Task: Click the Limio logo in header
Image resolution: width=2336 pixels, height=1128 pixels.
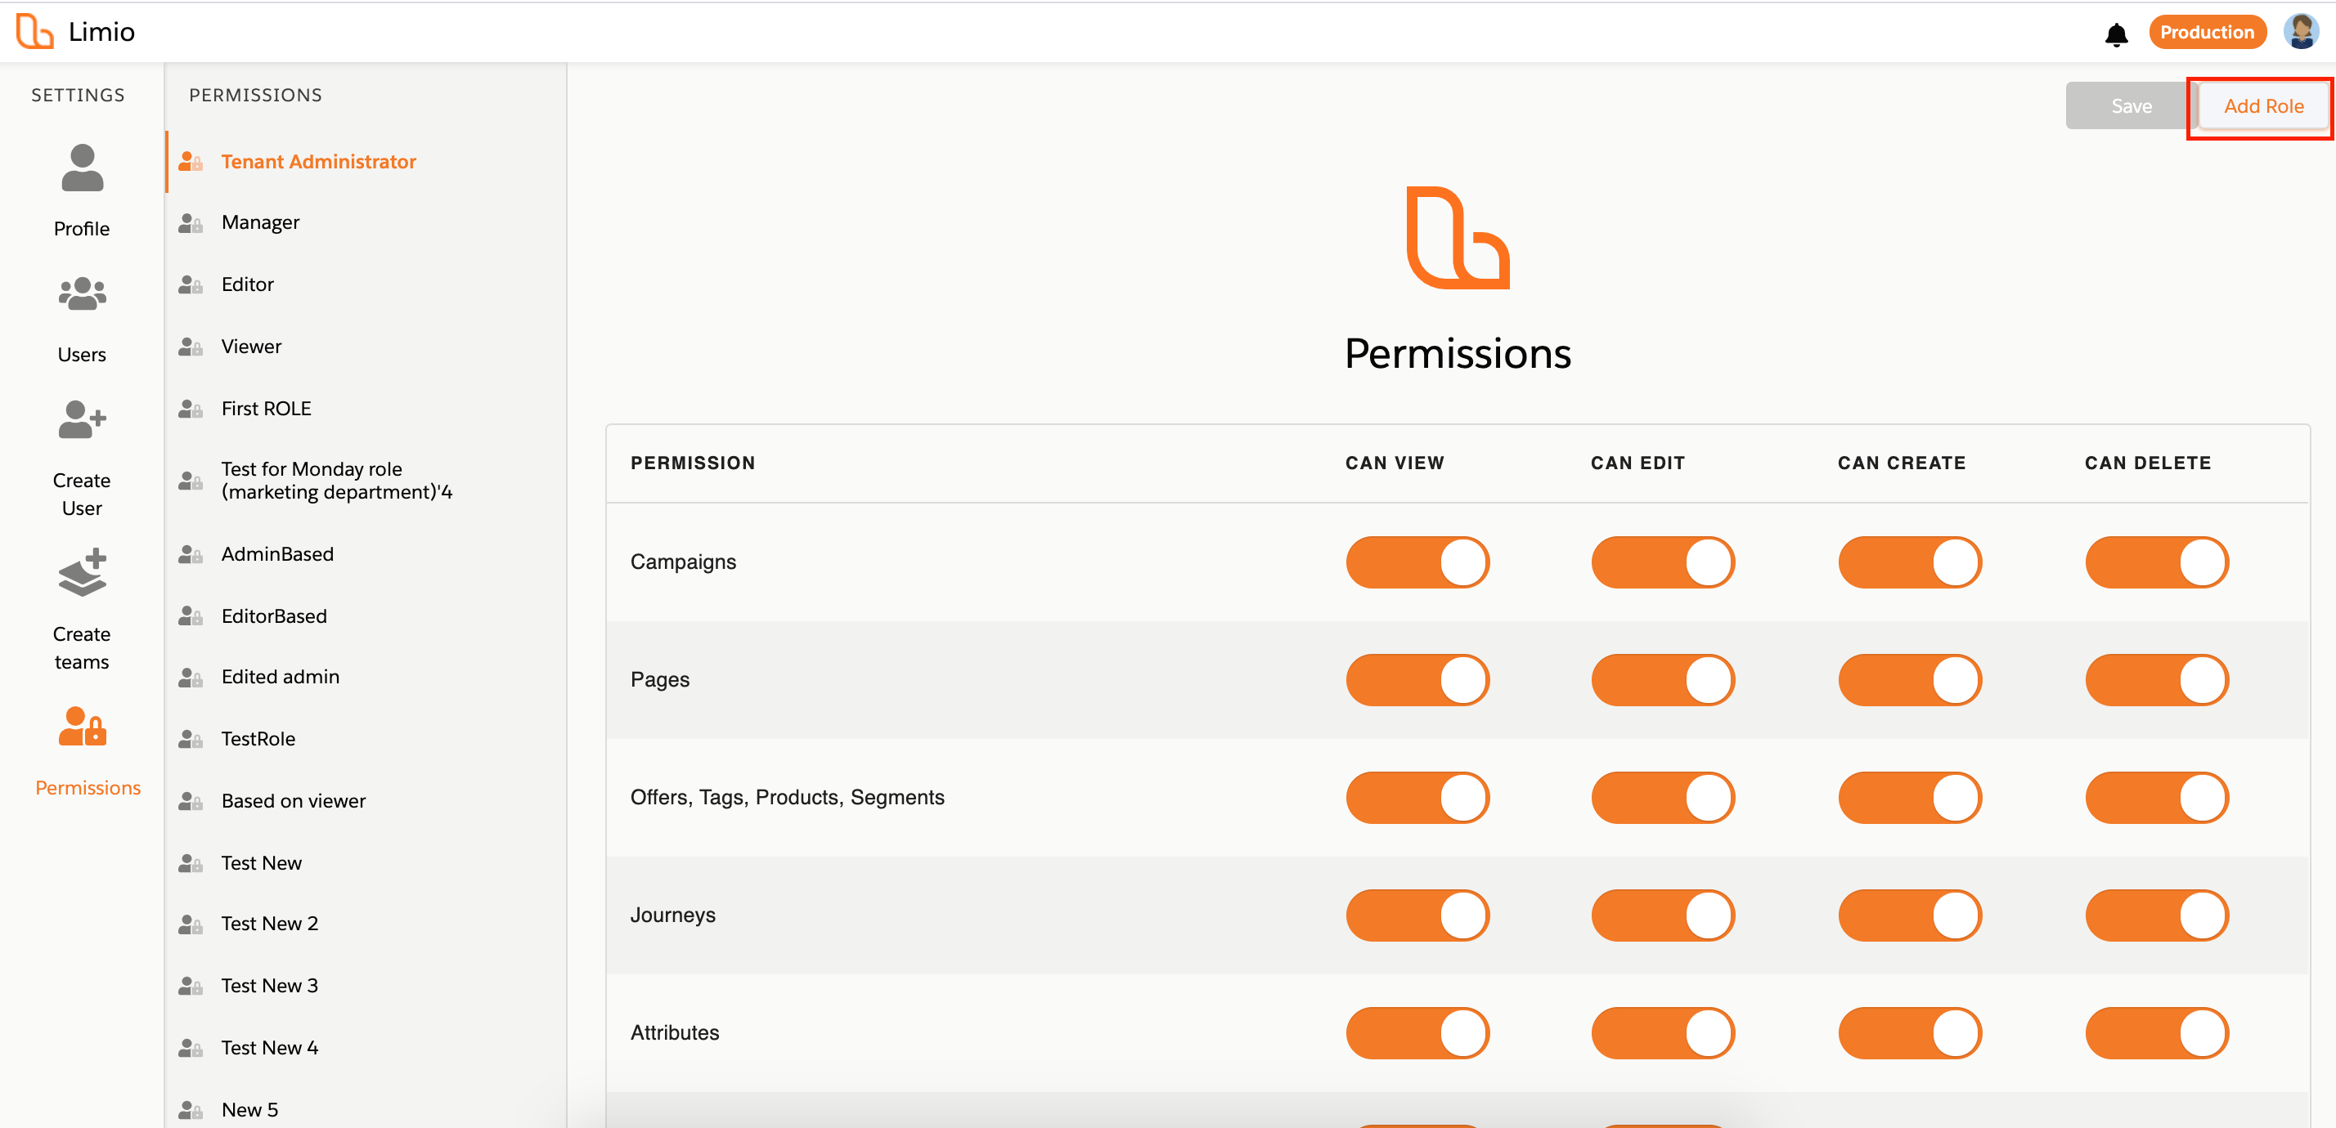Action: [x=75, y=32]
